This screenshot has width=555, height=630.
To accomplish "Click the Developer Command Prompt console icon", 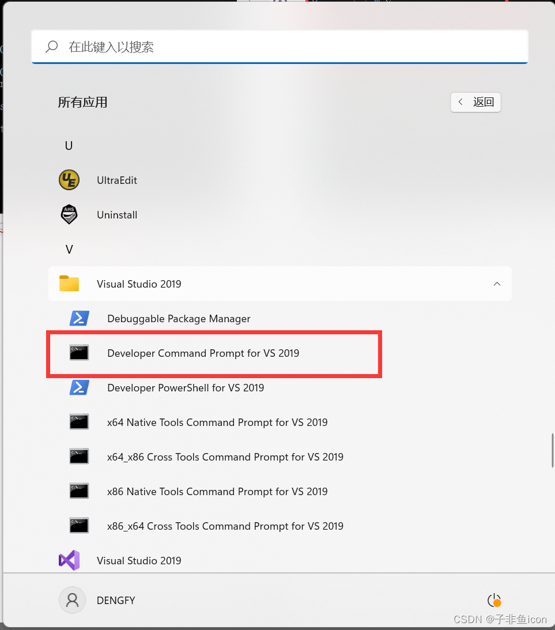I will [79, 353].
